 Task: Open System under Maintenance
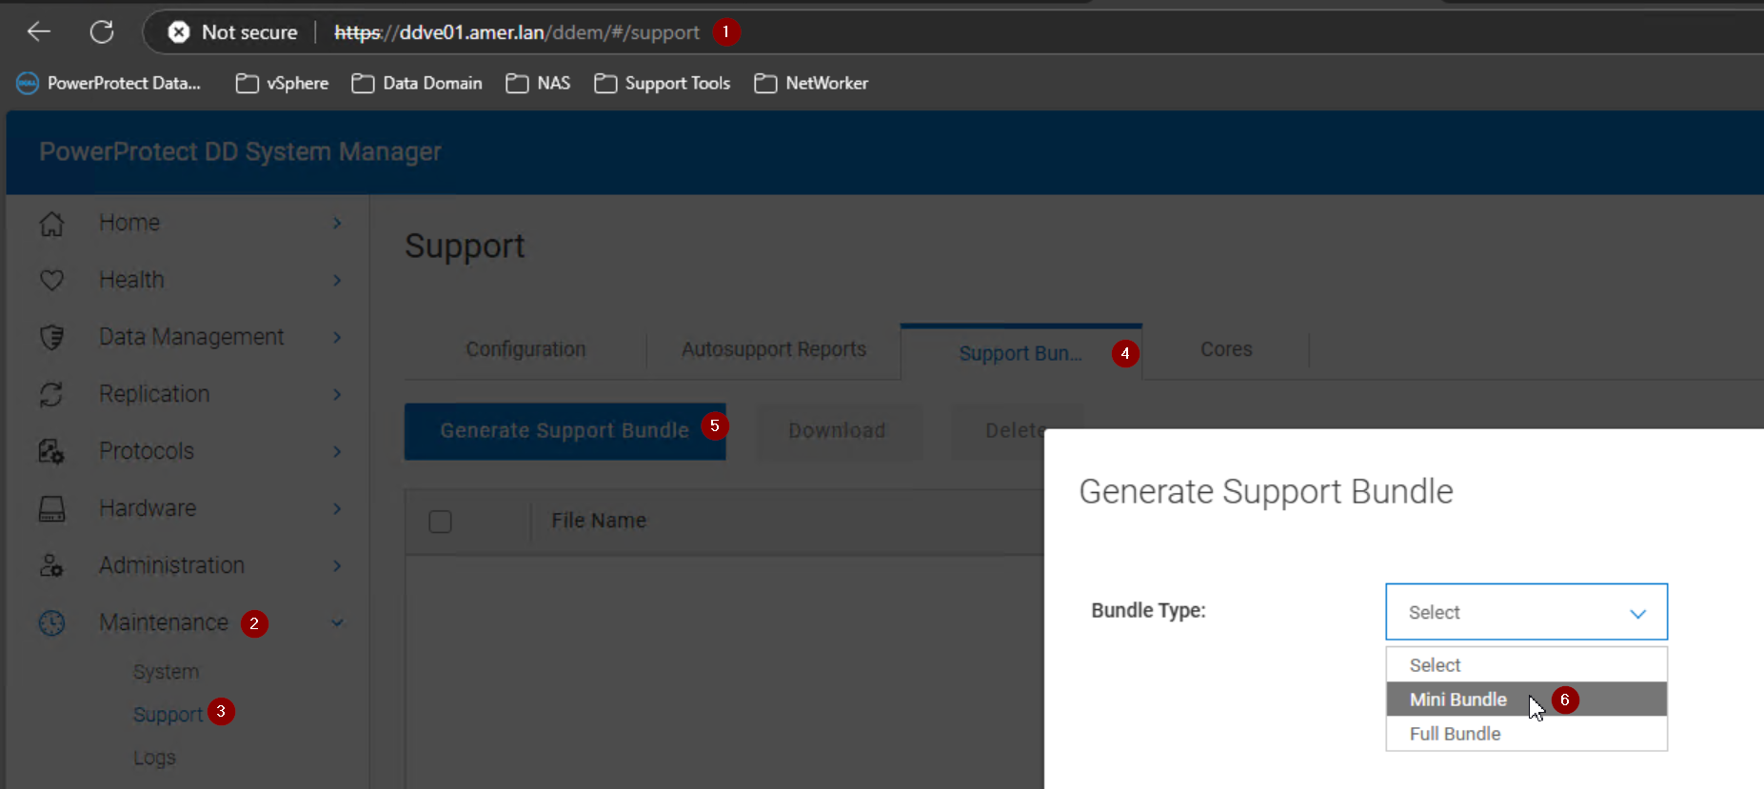[x=166, y=672]
